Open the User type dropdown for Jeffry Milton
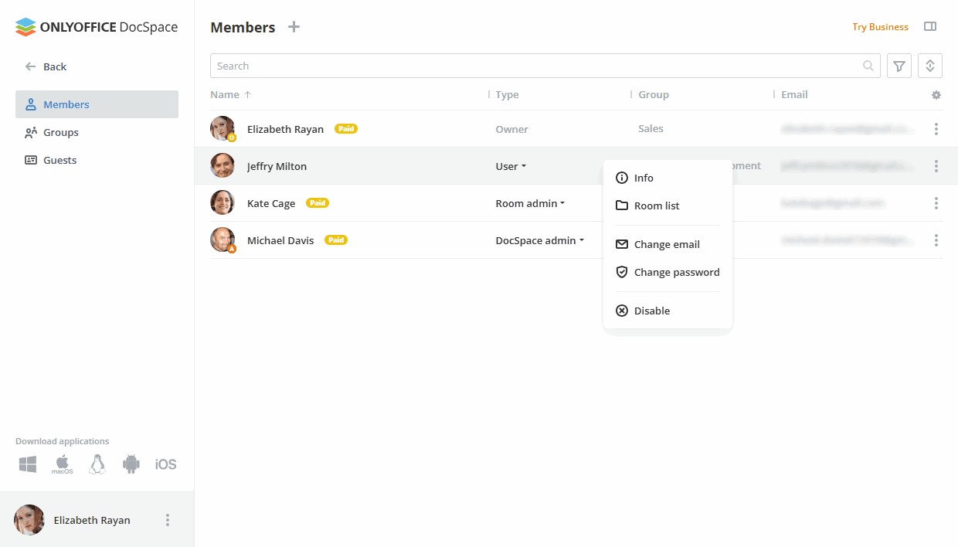This screenshot has width=958, height=547. click(x=511, y=166)
